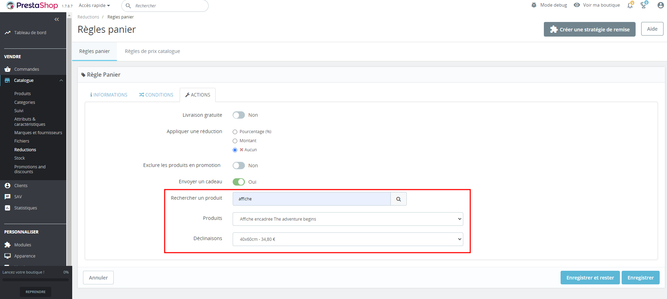Expand the Accès rapide menu
The height and width of the screenshot is (299, 667).
coord(94,6)
